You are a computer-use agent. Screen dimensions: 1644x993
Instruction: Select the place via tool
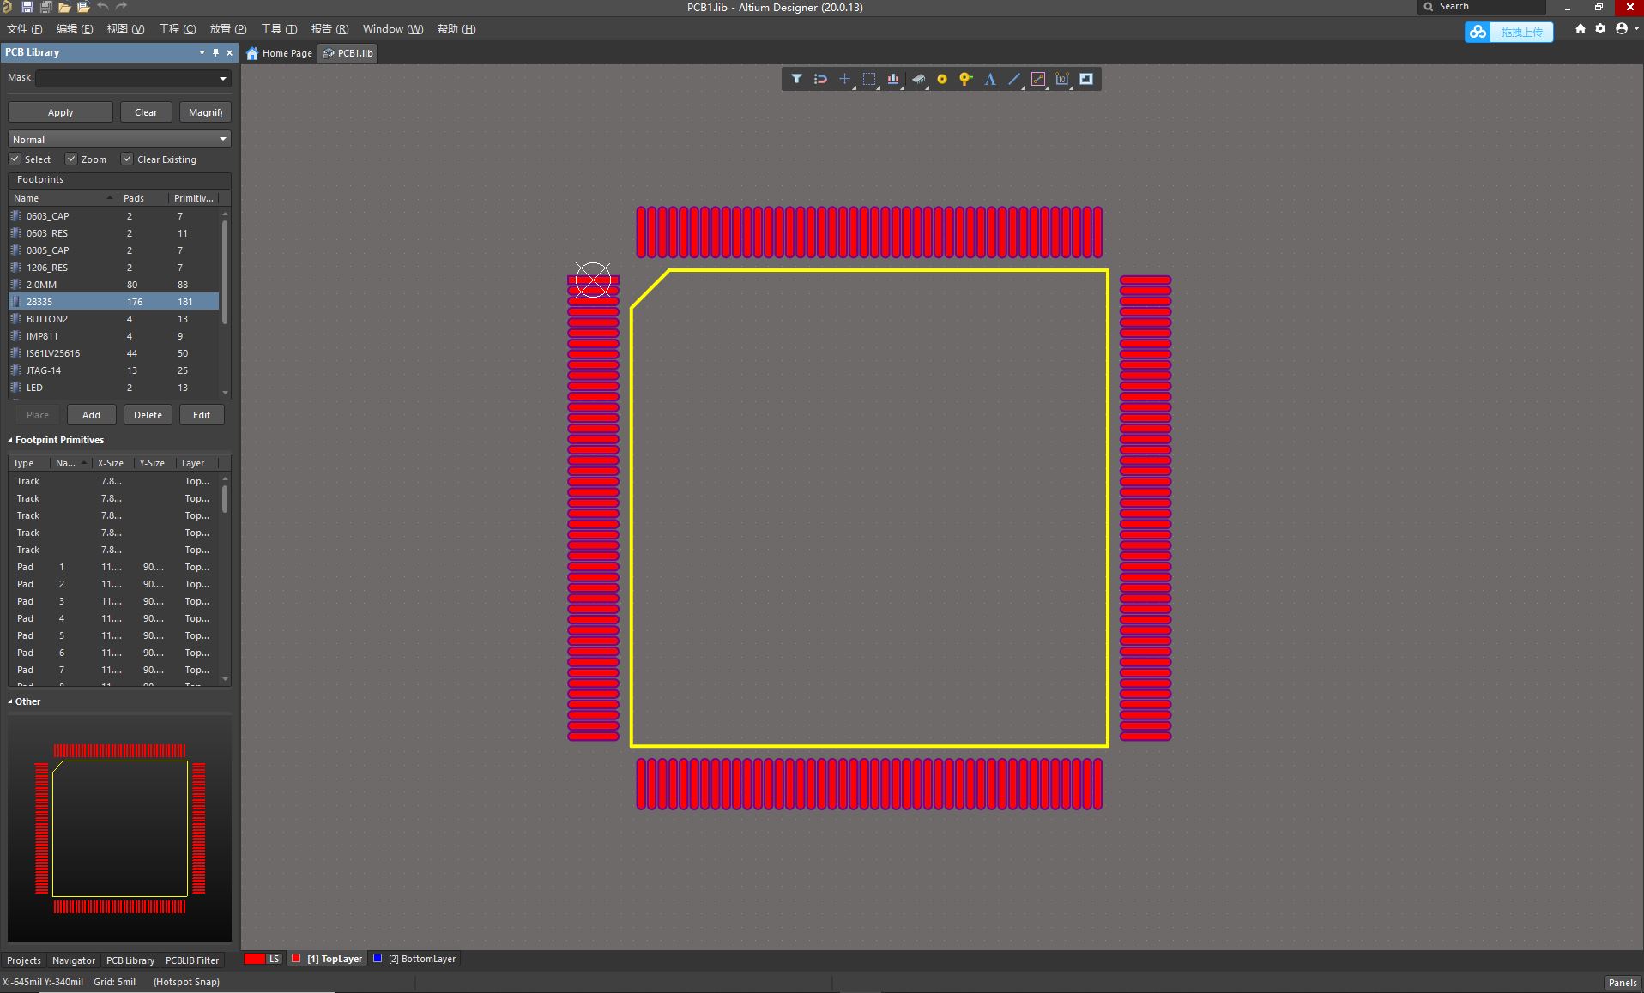pyautogui.click(x=965, y=79)
